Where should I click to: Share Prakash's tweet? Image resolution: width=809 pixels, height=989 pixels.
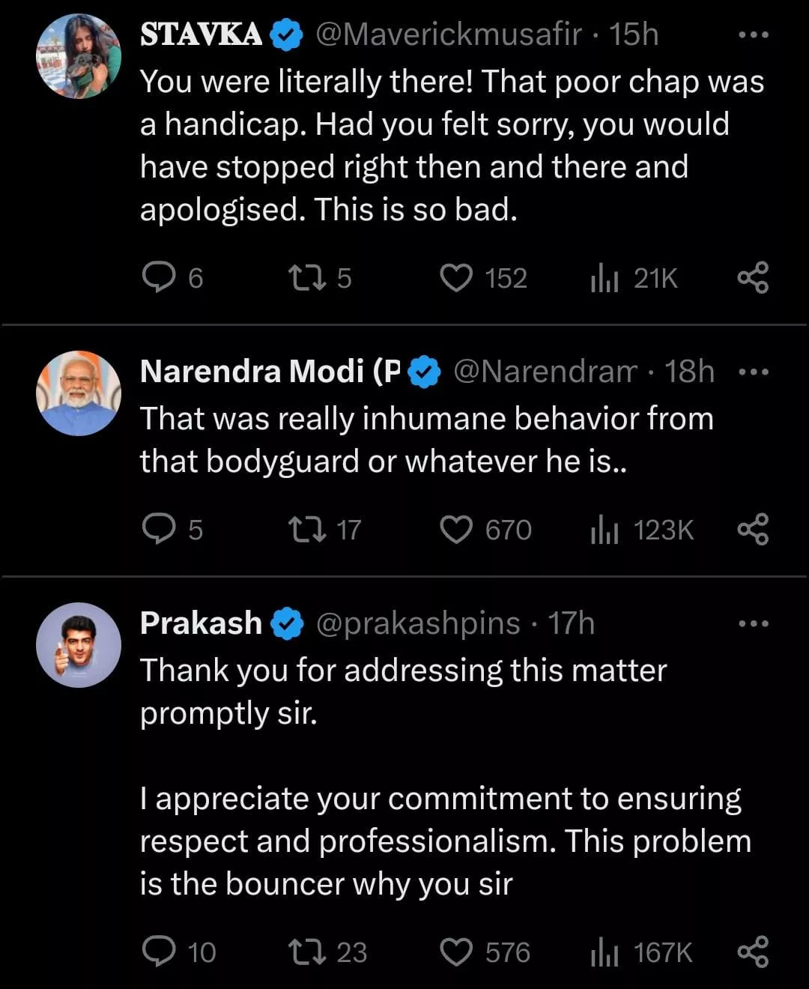coord(753,952)
